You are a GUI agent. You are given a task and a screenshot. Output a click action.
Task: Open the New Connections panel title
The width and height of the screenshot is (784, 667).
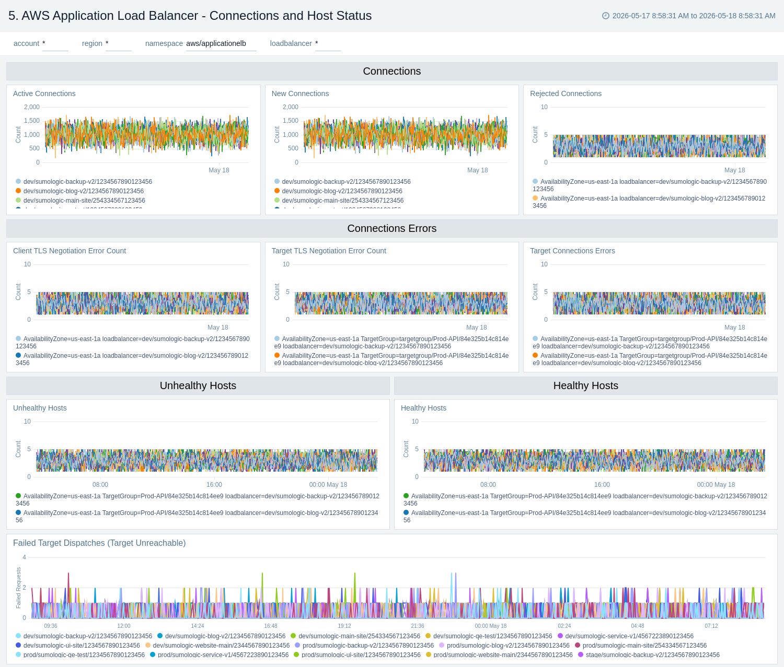pos(300,93)
